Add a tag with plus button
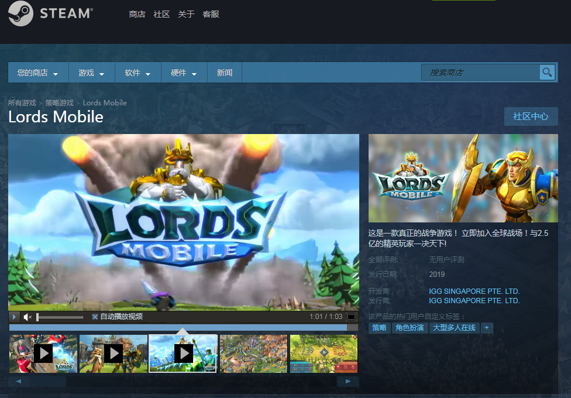Viewport: 571px width, 398px height. (486, 328)
